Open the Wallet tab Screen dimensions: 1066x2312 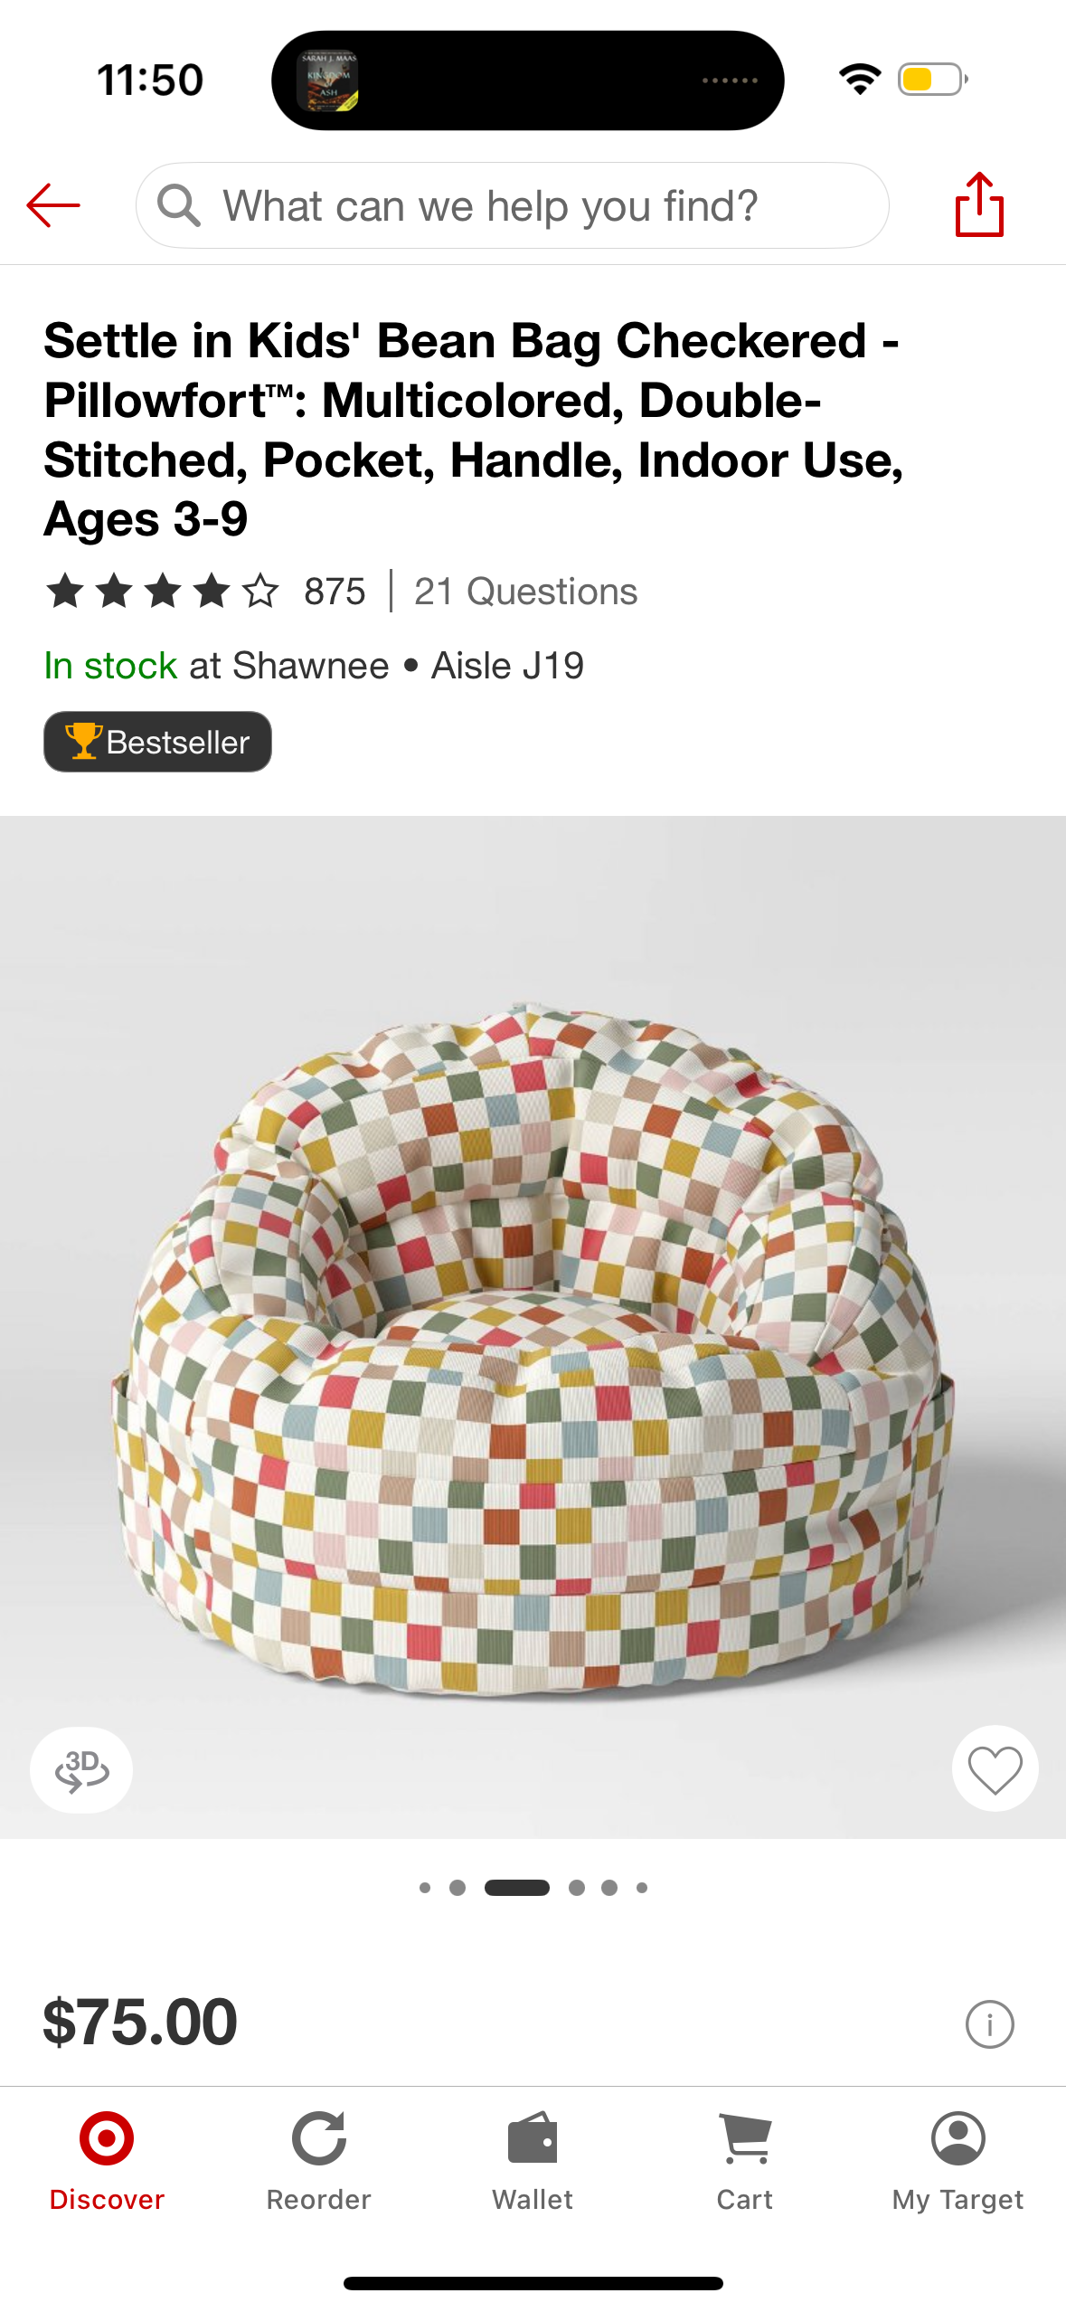(533, 2162)
